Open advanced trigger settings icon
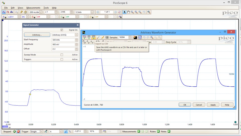Screen dimensions: 241x136 click(46, 131)
